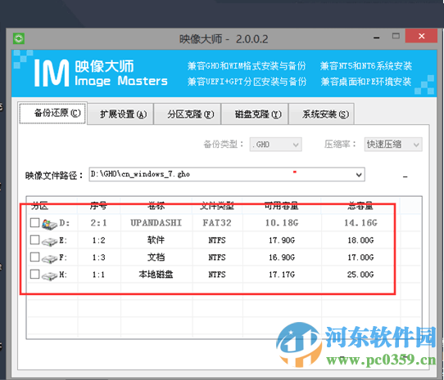Switch to the 系统安装(S) tab
Image resolution: width=444 pixels, height=380 pixels.
pyautogui.click(x=322, y=114)
